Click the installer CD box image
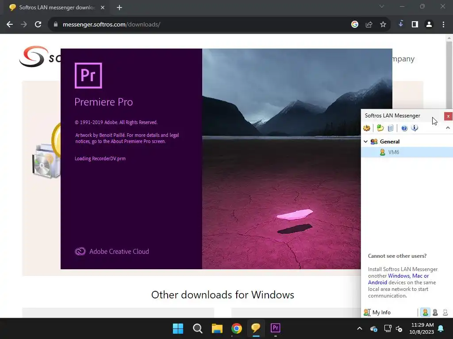The width and height of the screenshot is (453, 339). point(46,162)
